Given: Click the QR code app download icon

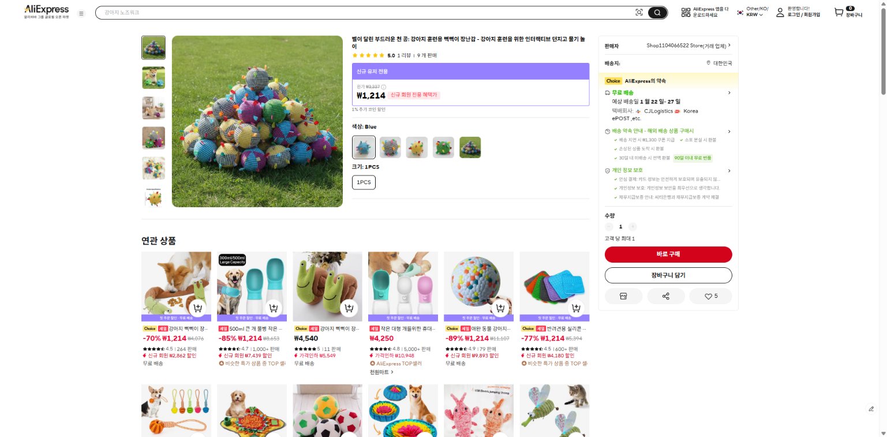Looking at the screenshot, I should (686, 13).
